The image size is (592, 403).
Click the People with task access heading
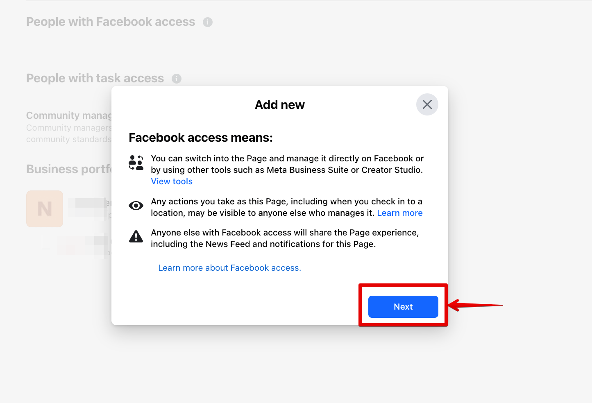click(x=95, y=78)
